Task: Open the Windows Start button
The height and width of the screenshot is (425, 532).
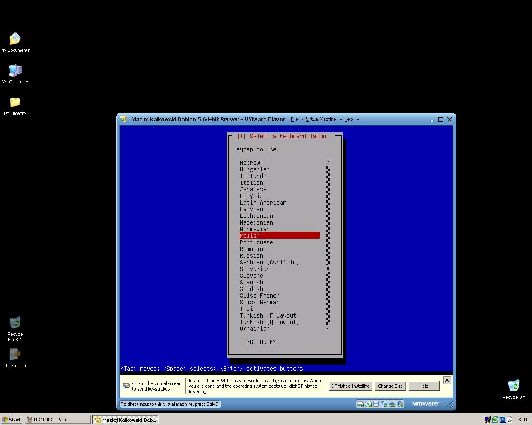Action: click(x=11, y=420)
